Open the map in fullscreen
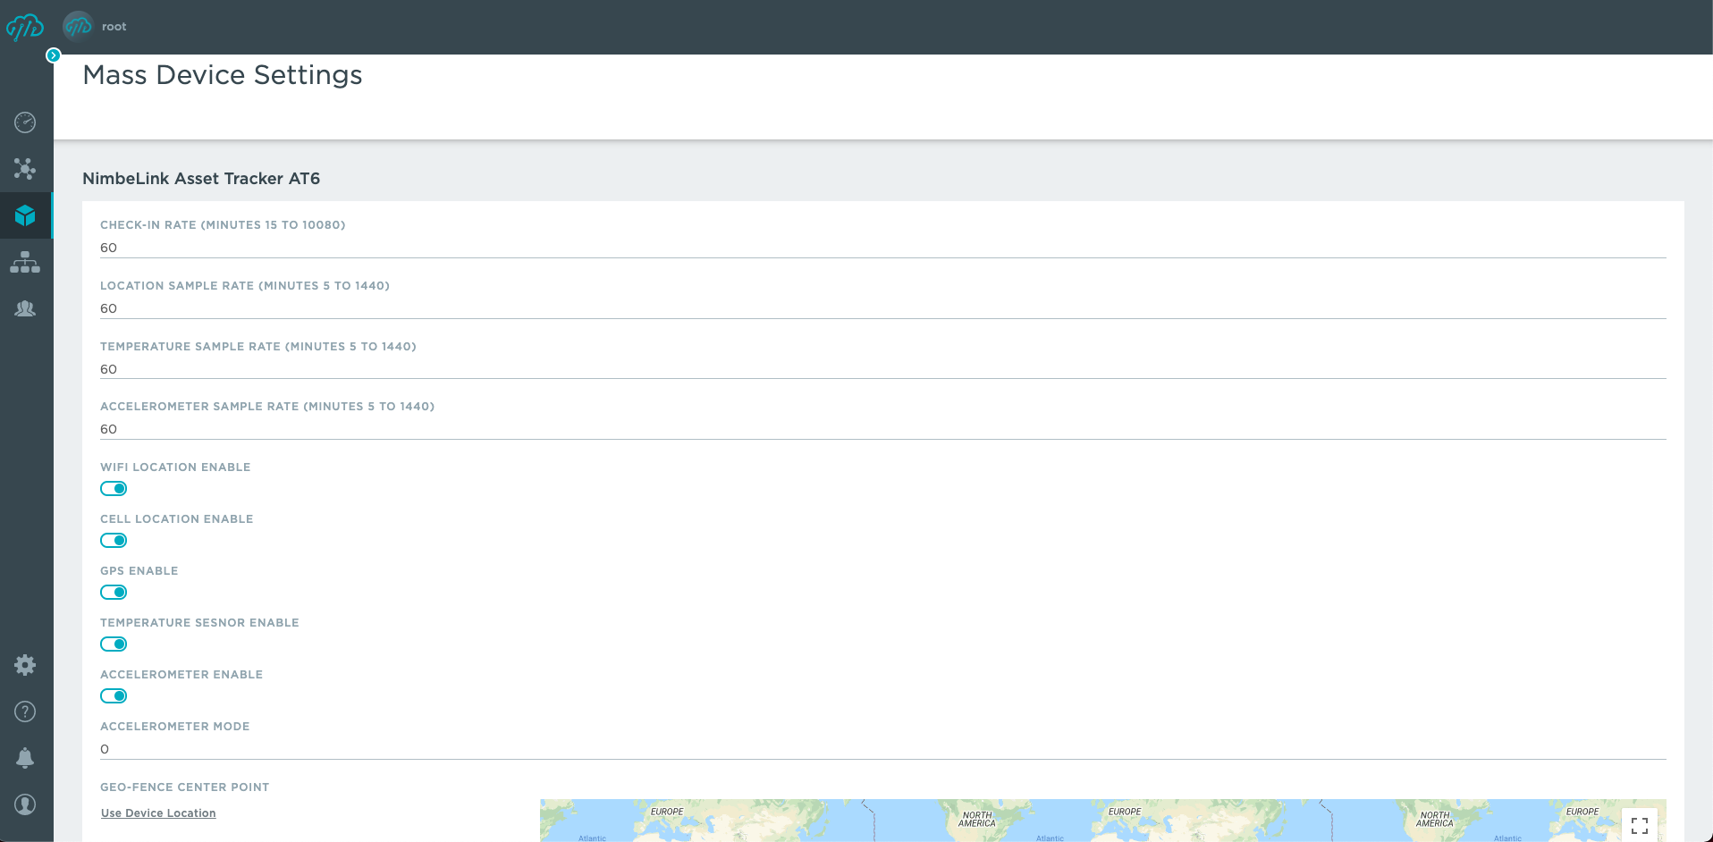 [x=1639, y=825]
